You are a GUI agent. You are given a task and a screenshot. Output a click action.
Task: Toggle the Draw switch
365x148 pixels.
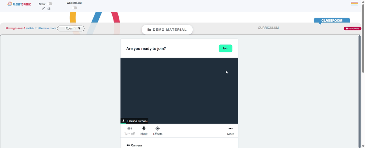click(50, 4)
